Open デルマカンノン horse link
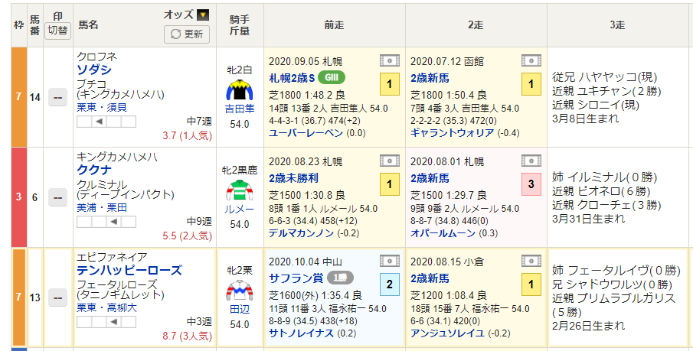The height and width of the screenshot is (351, 693). 301,233
